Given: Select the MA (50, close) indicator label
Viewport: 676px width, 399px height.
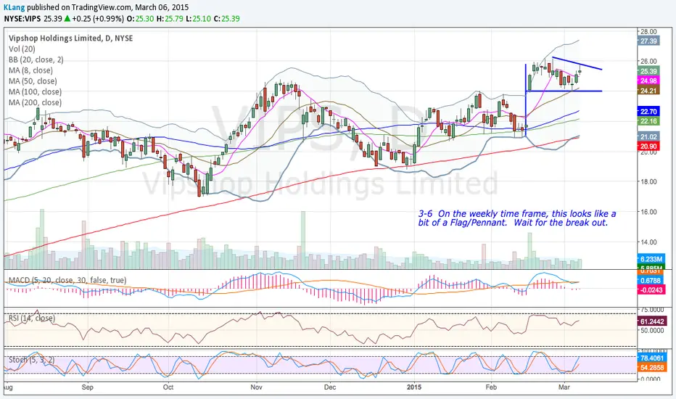Looking at the screenshot, I should pos(33,81).
